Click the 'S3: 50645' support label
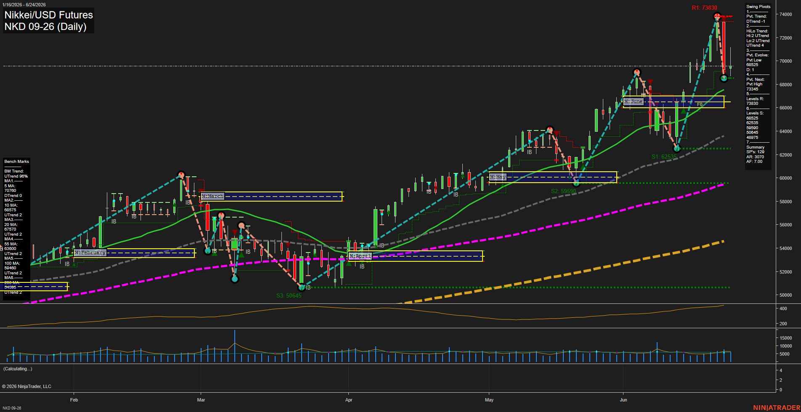 coord(289,295)
